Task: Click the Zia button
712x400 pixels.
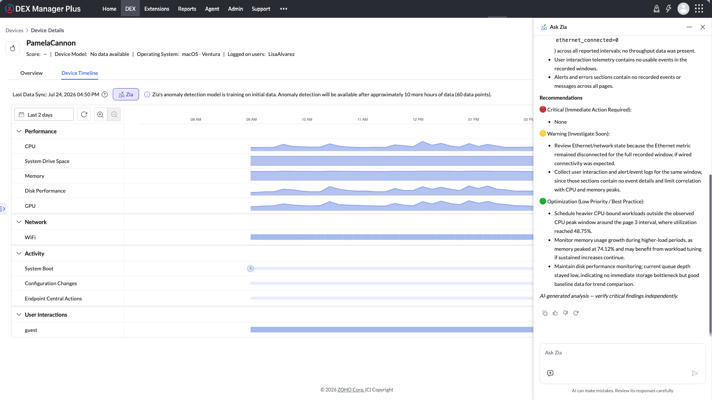Action: (126, 94)
